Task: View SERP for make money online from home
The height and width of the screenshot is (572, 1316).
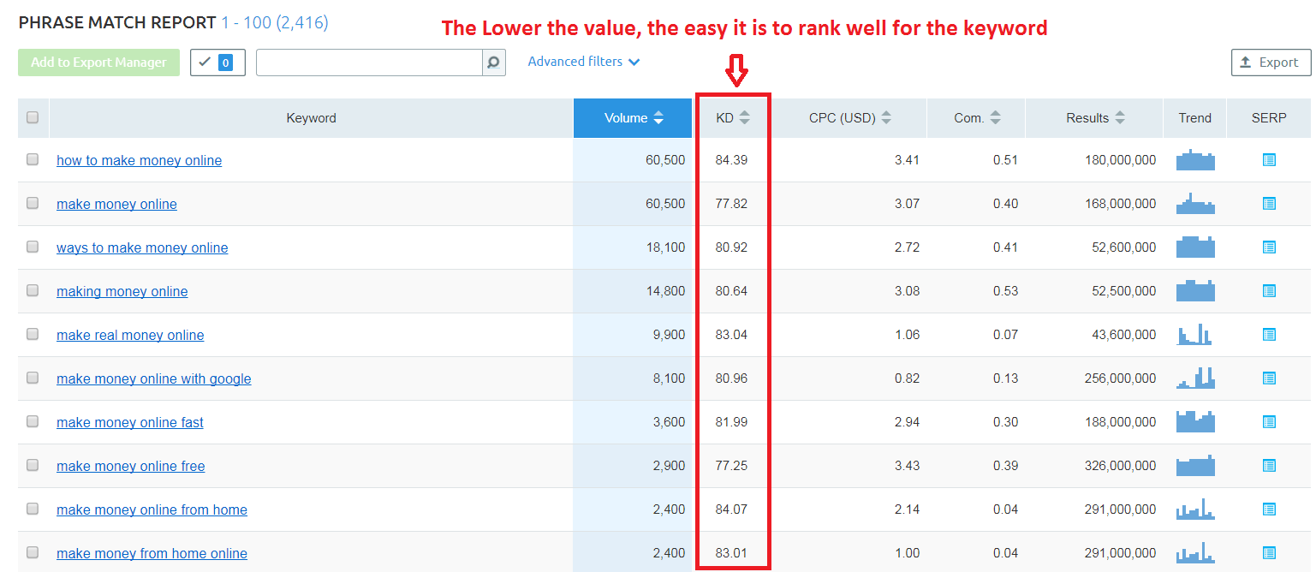Action: (1269, 509)
